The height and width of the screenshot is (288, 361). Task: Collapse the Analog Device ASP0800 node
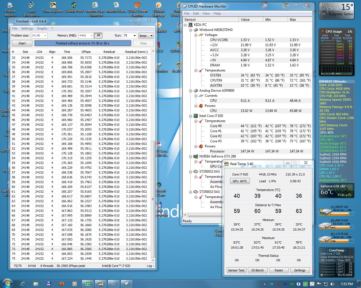[190, 91]
